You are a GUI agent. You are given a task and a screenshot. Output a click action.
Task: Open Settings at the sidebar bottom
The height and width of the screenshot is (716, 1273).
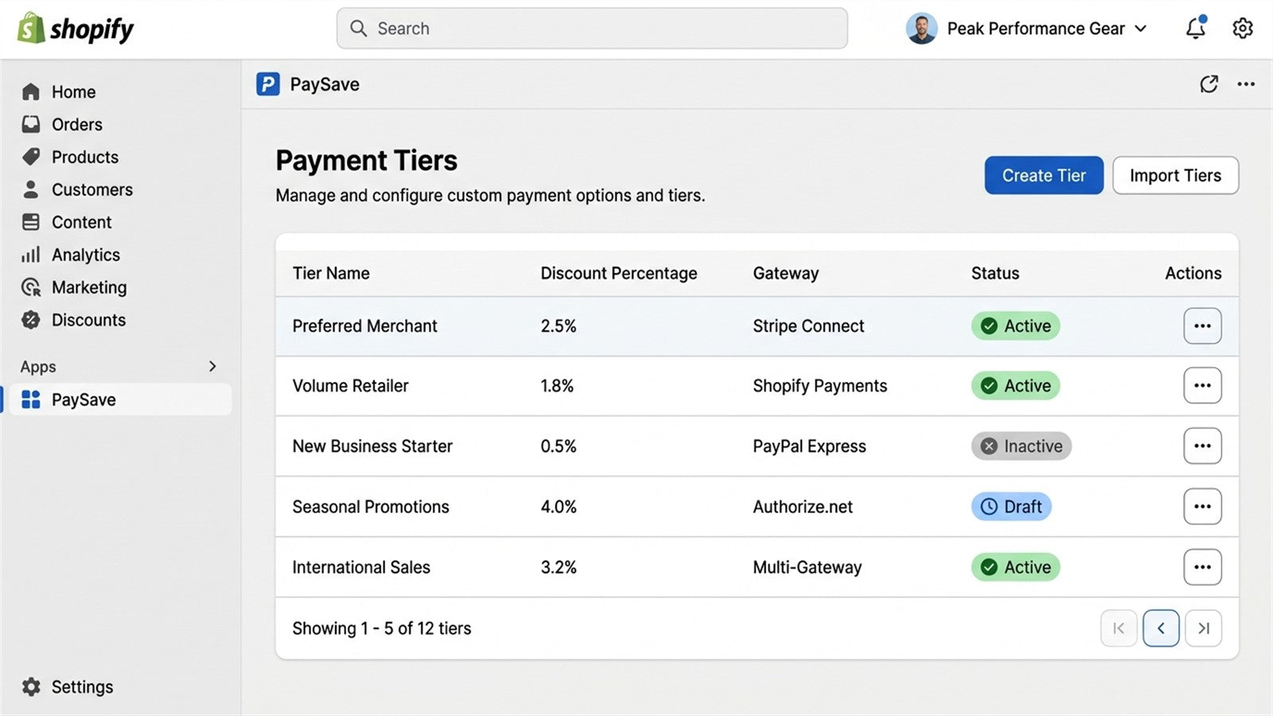(68, 687)
